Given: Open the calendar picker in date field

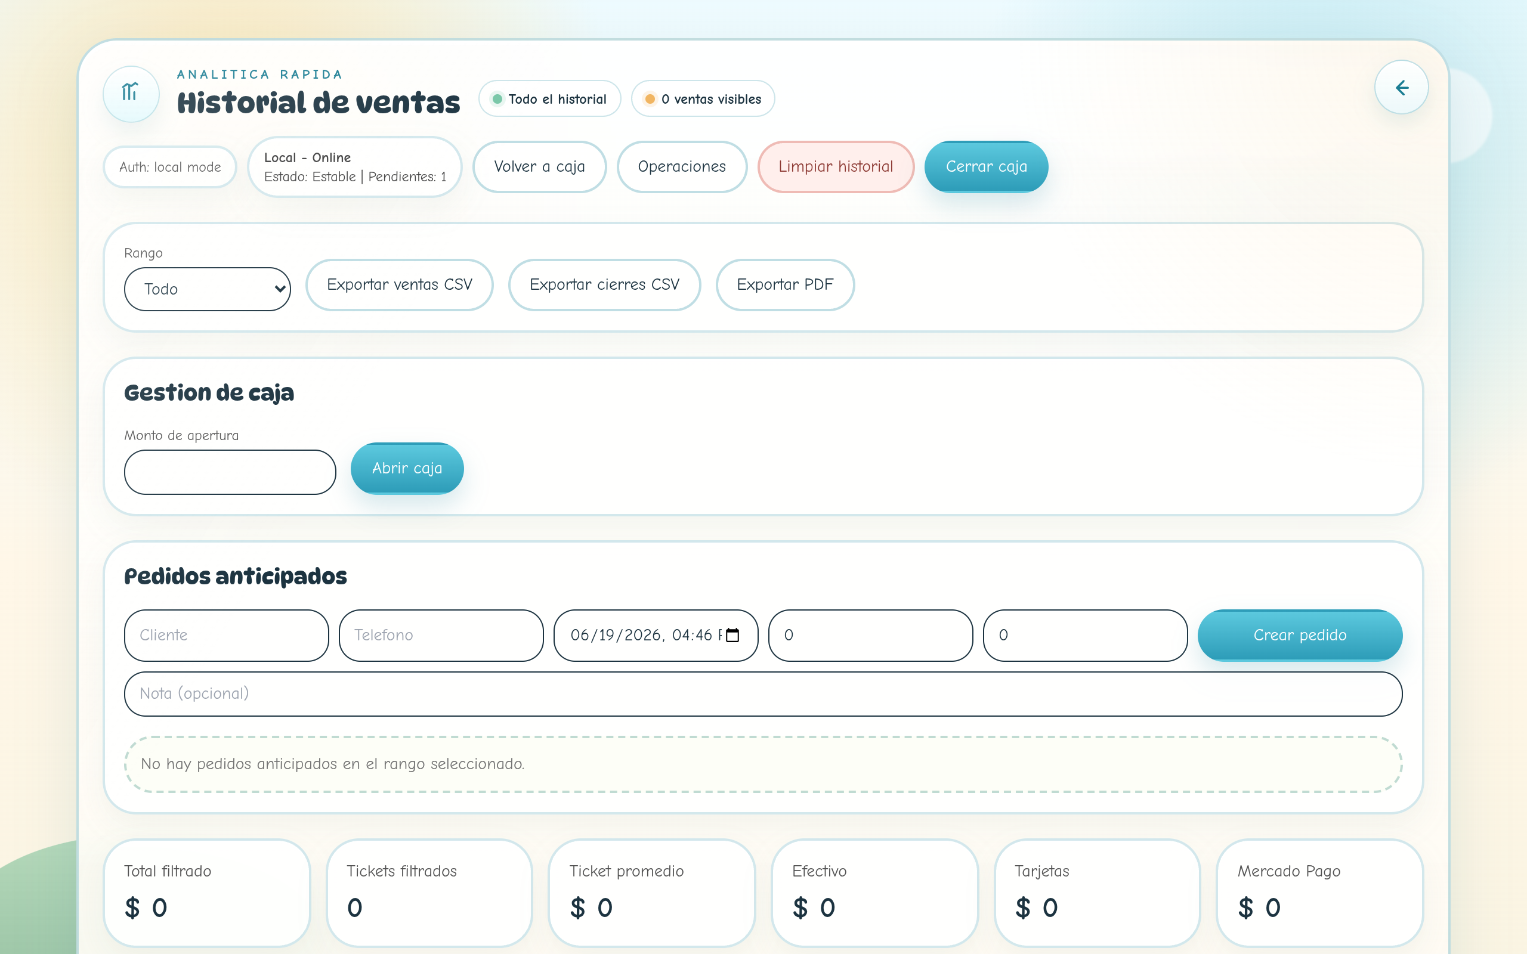Looking at the screenshot, I should pos(732,635).
